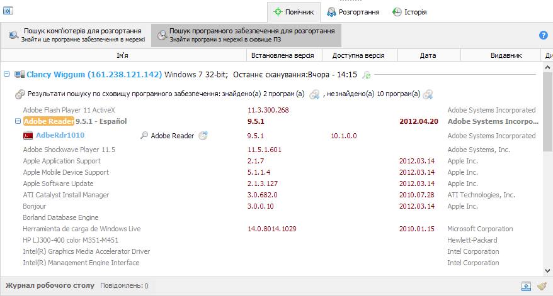Open the Clancy Wiggum (161.238.121.142) link
This screenshot has height=296, width=553.
pos(94,75)
